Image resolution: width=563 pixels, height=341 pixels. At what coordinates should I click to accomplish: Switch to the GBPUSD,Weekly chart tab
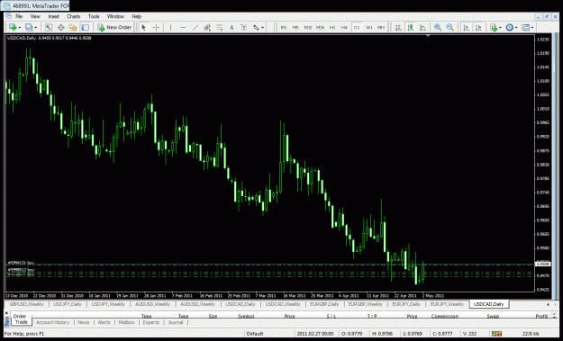coord(26,304)
